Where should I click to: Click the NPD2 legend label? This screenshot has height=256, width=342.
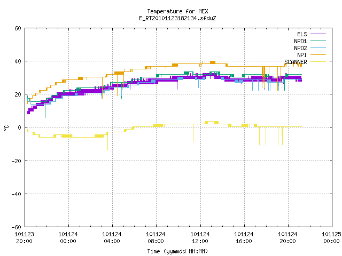[x=300, y=48]
